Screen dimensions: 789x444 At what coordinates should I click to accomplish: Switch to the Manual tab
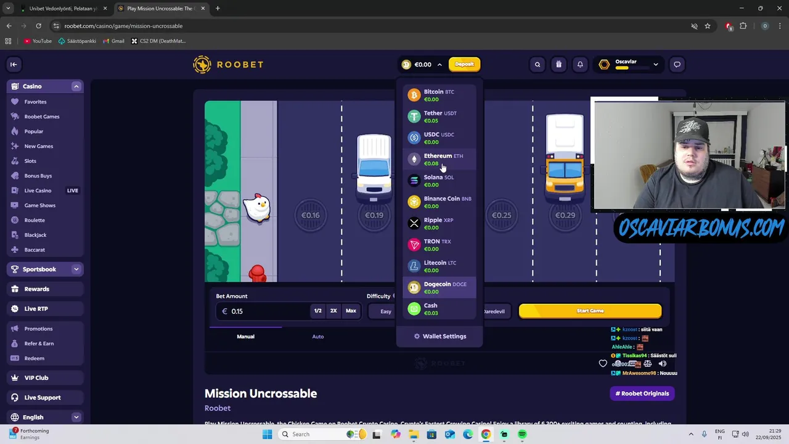245,336
